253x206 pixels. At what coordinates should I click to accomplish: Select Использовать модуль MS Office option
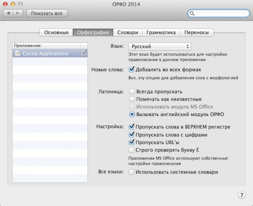click(132, 107)
